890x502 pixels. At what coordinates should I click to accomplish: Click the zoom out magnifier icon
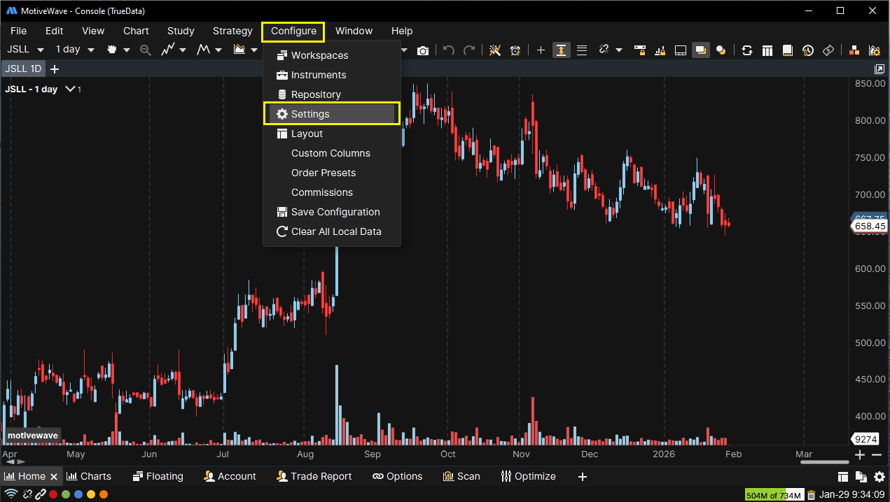pos(146,50)
